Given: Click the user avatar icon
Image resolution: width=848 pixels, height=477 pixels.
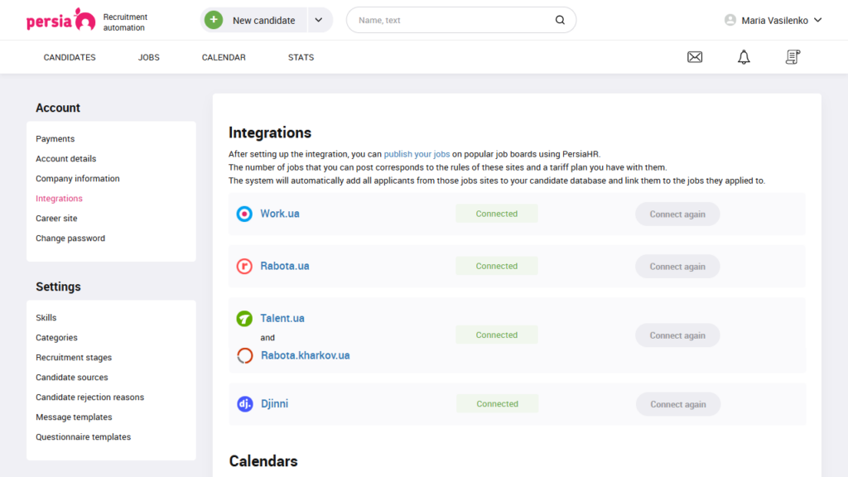Looking at the screenshot, I should [730, 20].
